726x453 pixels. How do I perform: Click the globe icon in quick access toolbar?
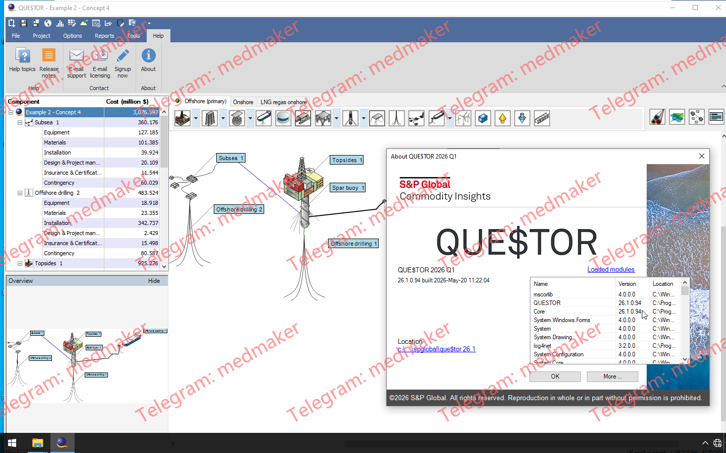(x=48, y=23)
